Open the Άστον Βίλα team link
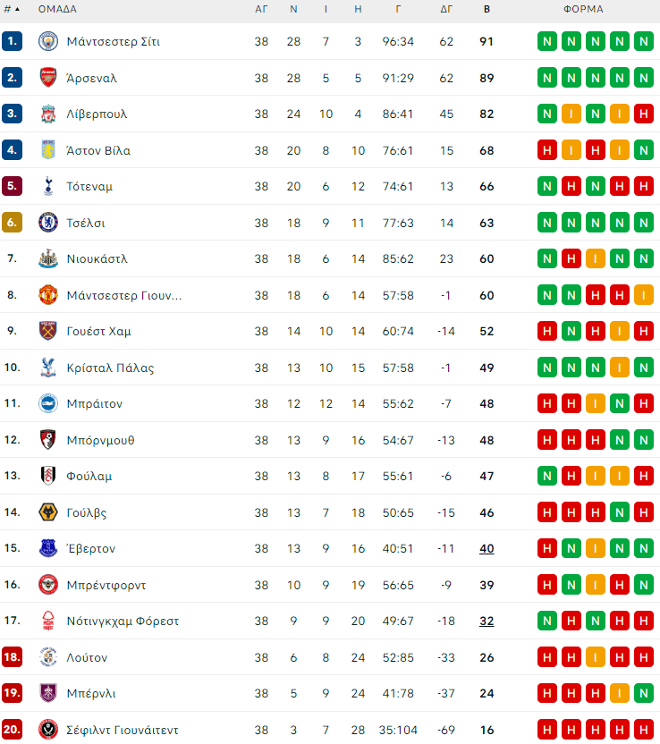Viewport: 660px width, 744px height. [98, 150]
